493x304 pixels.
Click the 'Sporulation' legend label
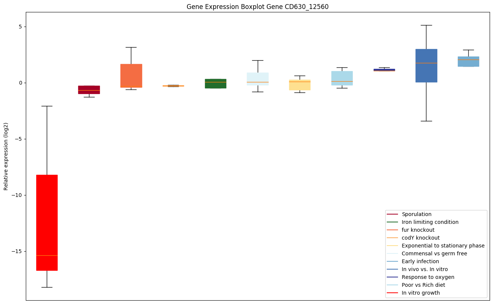point(416,215)
